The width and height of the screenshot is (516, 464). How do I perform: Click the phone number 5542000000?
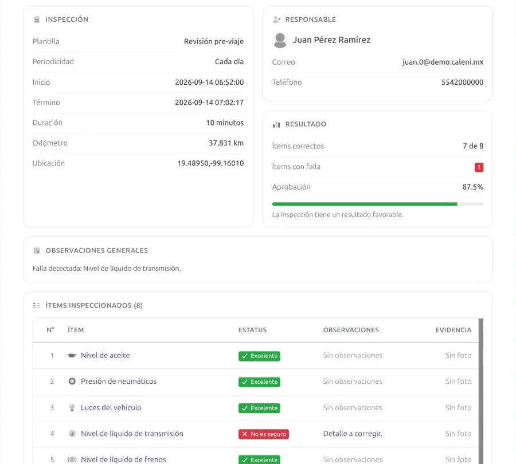point(462,82)
